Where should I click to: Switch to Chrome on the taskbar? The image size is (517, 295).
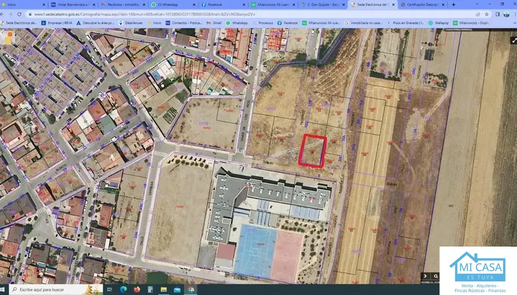click(191, 290)
